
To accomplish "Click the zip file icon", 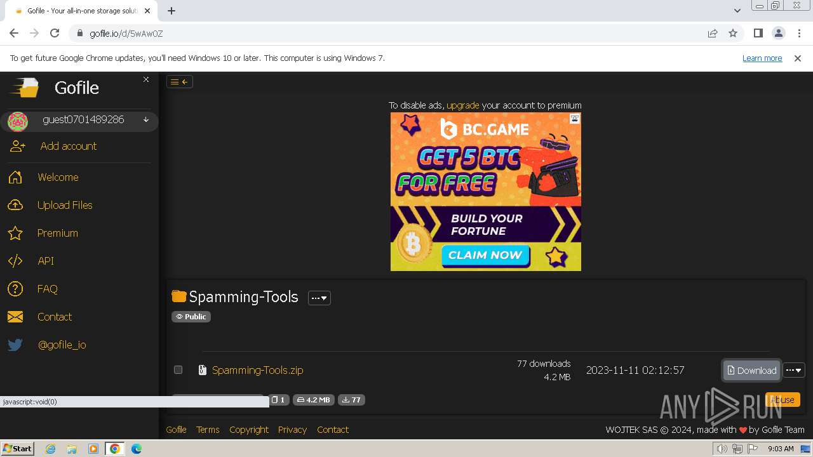I will coord(203,370).
